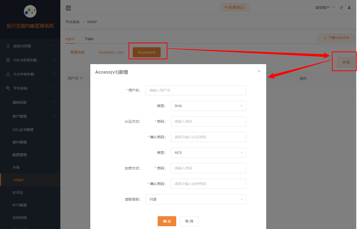Image resolution: width=357 pixels, height=229 pixels.
Task: Click the download icon on 下载mibs文件
Action: pos(325,37)
